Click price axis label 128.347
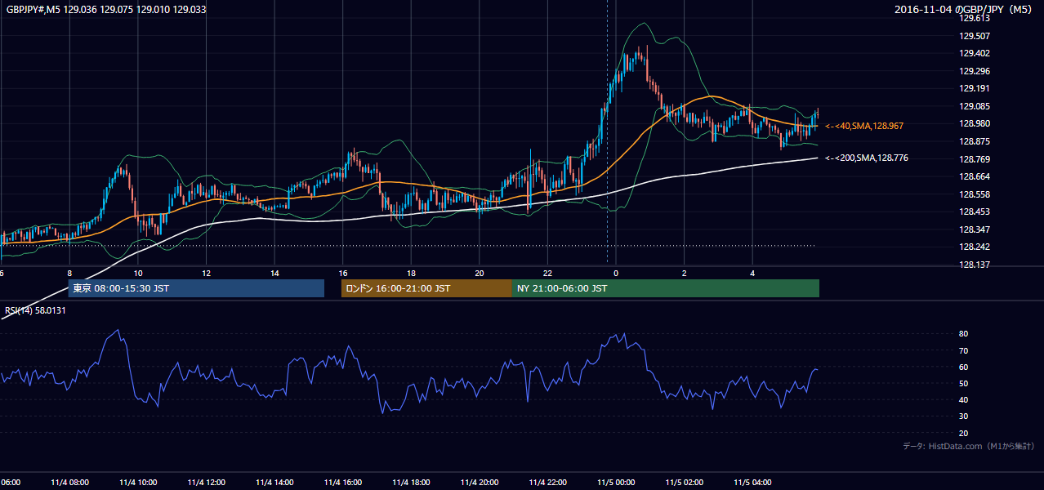 pos(975,229)
